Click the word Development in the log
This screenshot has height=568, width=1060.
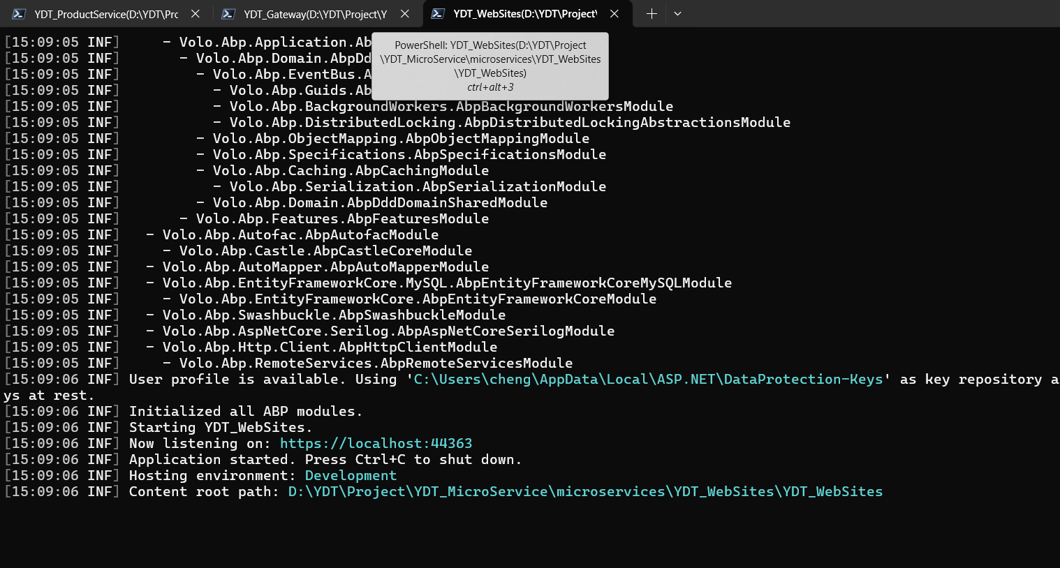(351, 475)
